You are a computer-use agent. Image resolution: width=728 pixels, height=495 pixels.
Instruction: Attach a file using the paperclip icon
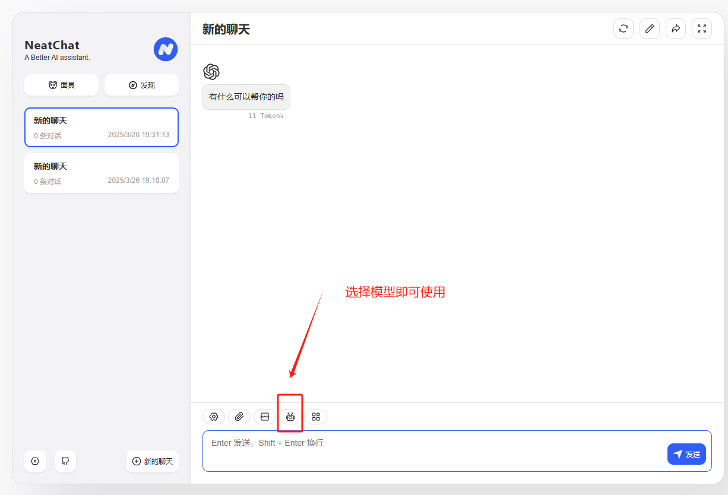[x=239, y=417]
